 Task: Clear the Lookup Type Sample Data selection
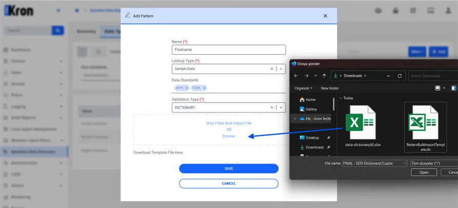pyautogui.click(x=272, y=69)
